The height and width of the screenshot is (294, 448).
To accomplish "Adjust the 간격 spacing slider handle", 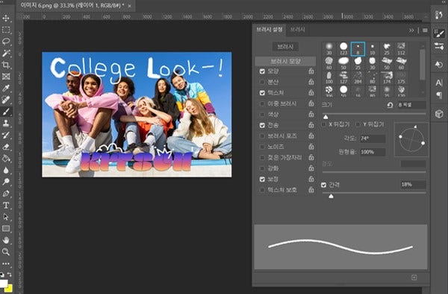I will [x=331, y=196].
